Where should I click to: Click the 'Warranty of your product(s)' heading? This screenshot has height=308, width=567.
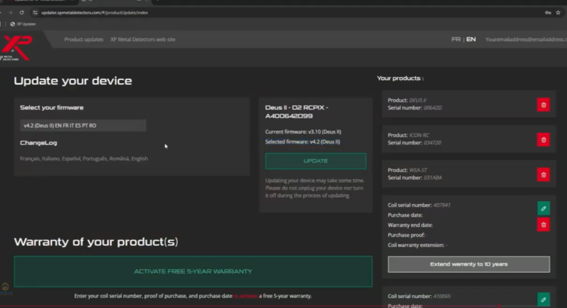pos(96,241)
